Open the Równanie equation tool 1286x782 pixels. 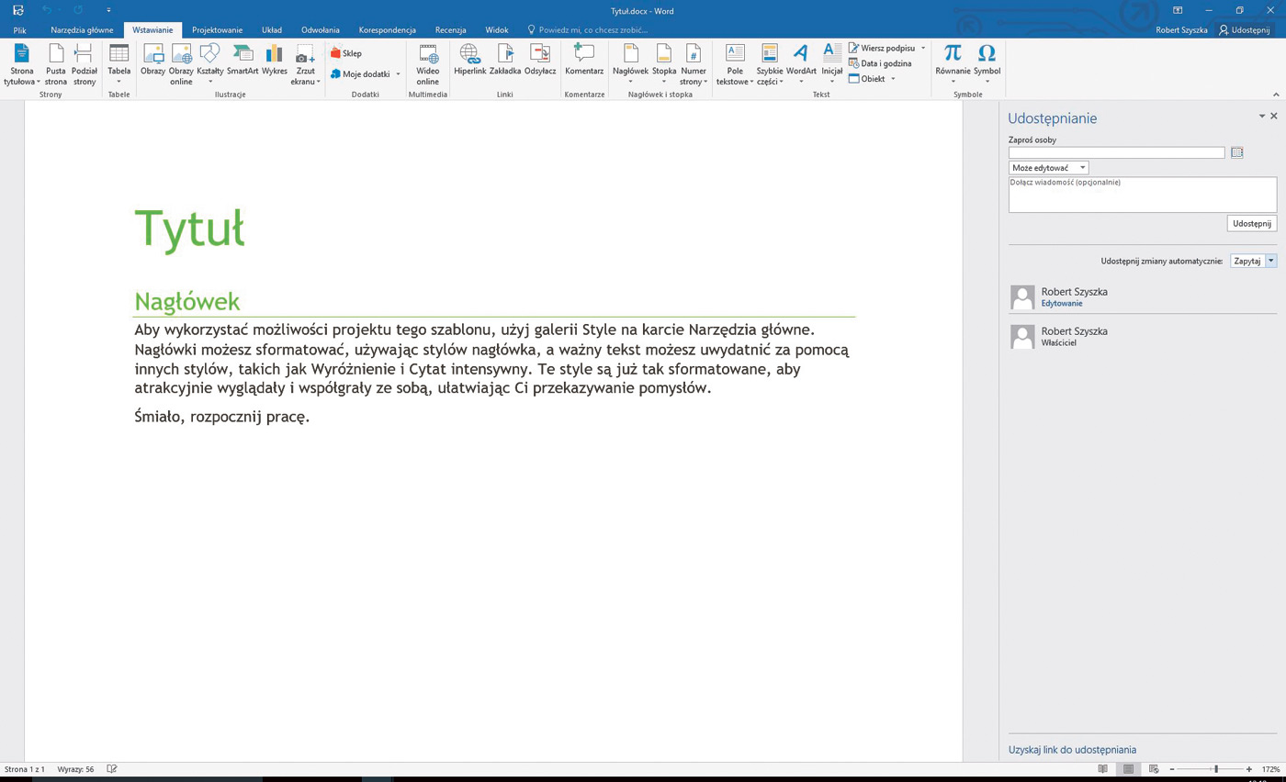[953, 61]
